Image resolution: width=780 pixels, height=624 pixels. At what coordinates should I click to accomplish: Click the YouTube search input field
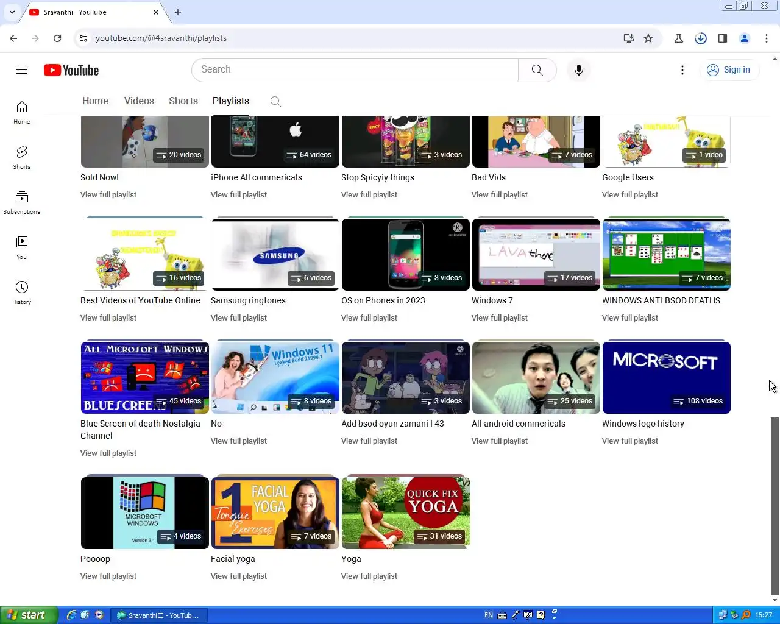click(355, 69)
